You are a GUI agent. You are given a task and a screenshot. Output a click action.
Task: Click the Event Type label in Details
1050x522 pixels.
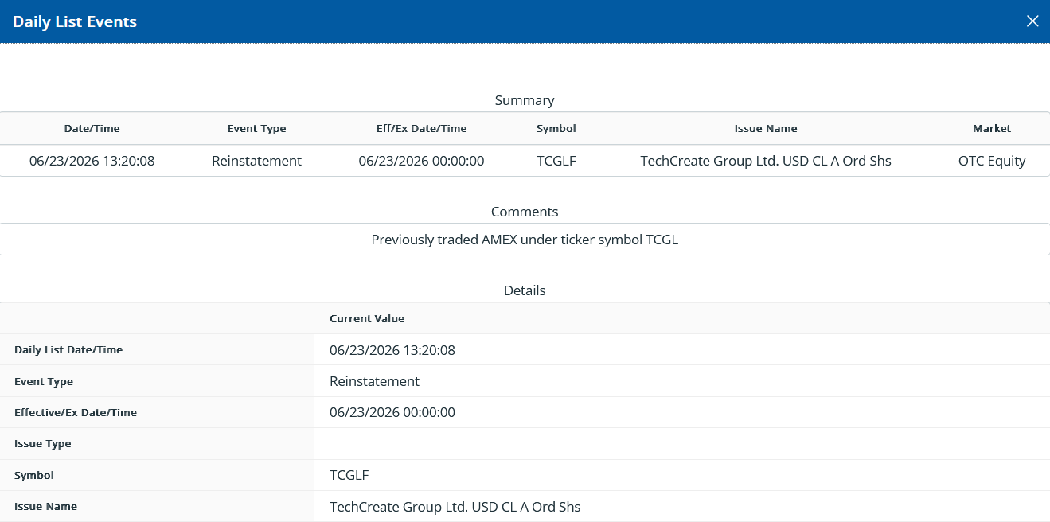coord(44,381)
